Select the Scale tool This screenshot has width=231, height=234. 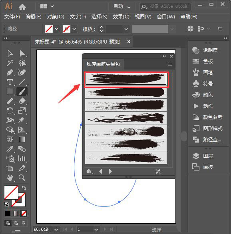coord(22,111)
